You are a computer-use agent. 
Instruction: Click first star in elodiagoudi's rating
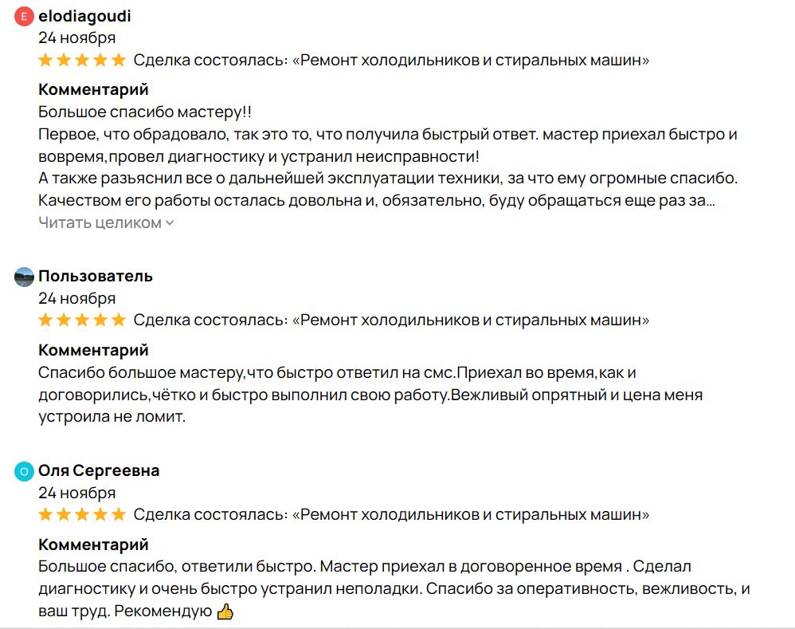pyautogui.click(x=45, y=61)
